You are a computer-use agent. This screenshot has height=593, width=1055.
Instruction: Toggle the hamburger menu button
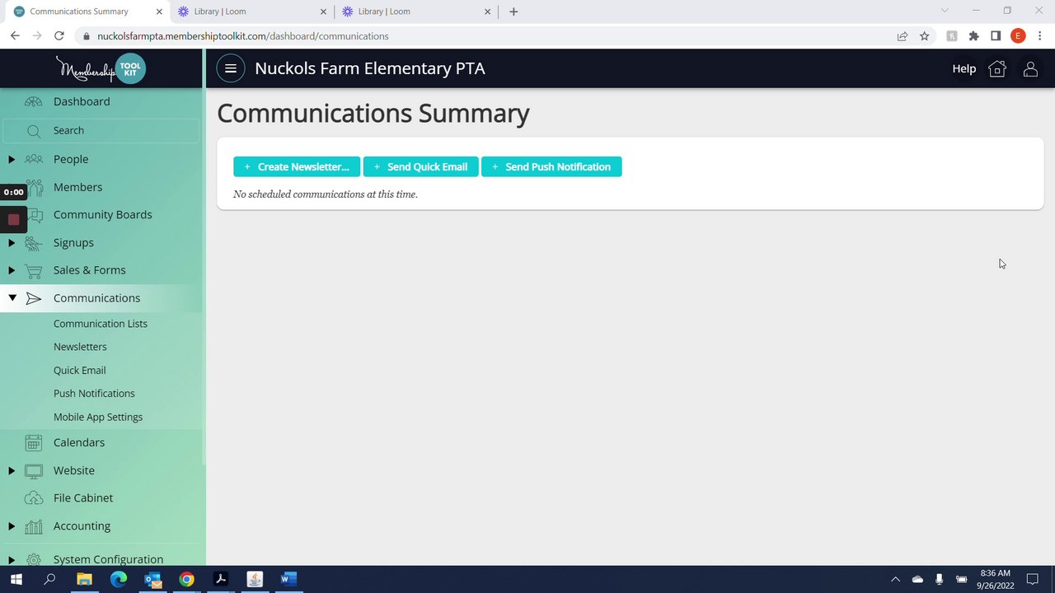pyautogui.click(x=231, y=68)
